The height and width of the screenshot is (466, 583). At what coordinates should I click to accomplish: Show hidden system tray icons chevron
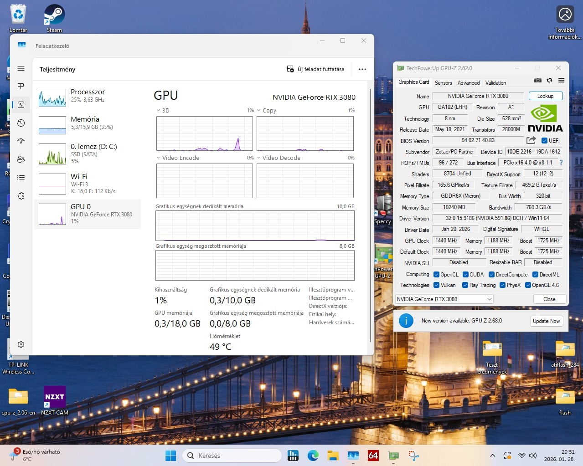492,456
